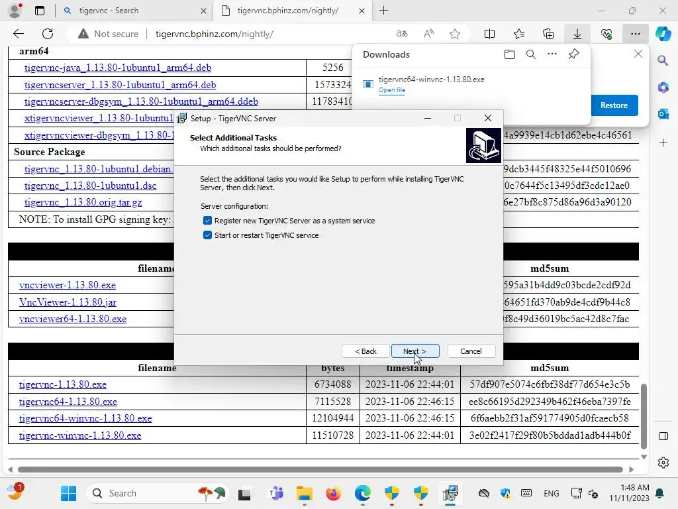Open Browser essentials heart icon
Viewport: 678px width, 509px height.
606,34
